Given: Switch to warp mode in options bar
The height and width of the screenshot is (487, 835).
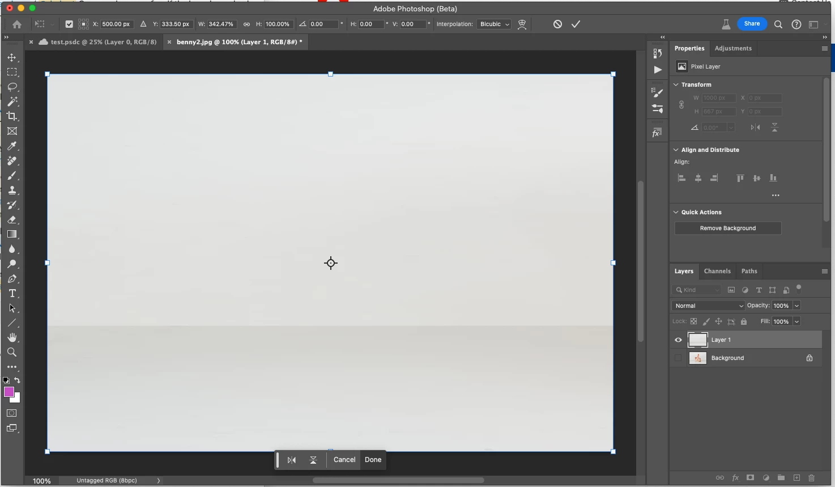Looking at the screenshot, I should tap(522, 24).
